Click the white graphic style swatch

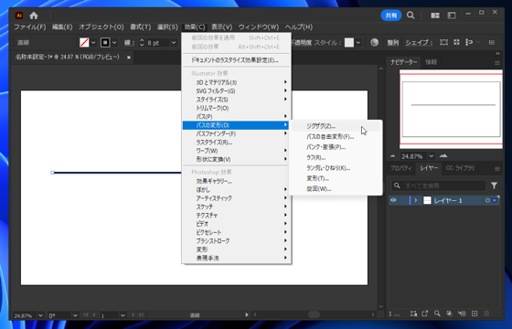349,42
